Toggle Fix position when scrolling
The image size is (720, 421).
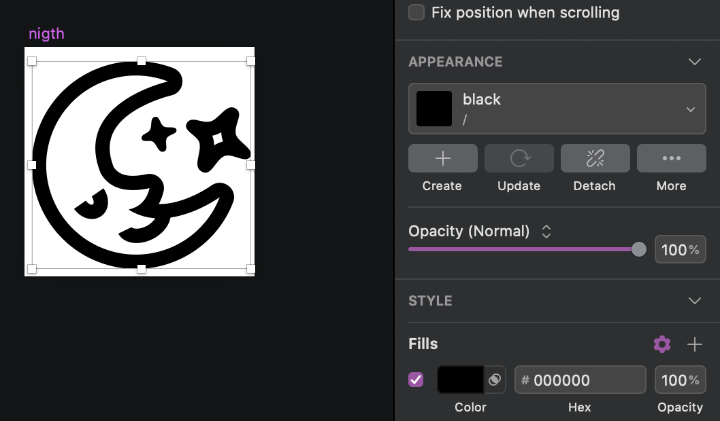pos(416,12)
